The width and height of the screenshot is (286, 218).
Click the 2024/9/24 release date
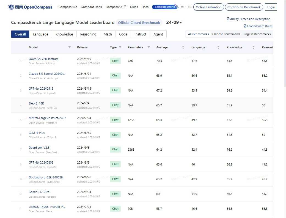pyautogui.click(x=84, y=192)
